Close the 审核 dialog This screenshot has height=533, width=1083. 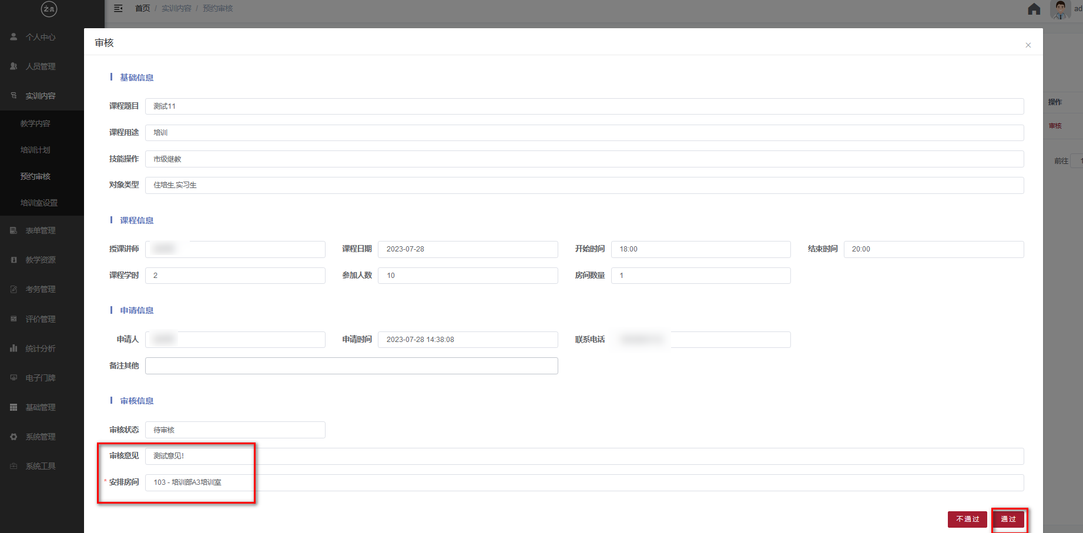(x=1028, y=45)
